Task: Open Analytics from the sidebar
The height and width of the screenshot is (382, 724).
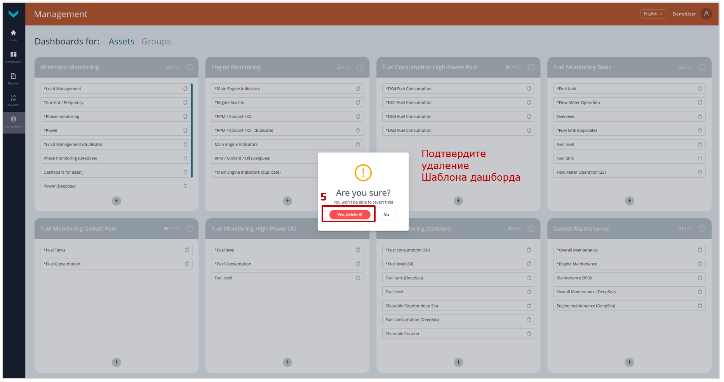Action: click(14, 100)
